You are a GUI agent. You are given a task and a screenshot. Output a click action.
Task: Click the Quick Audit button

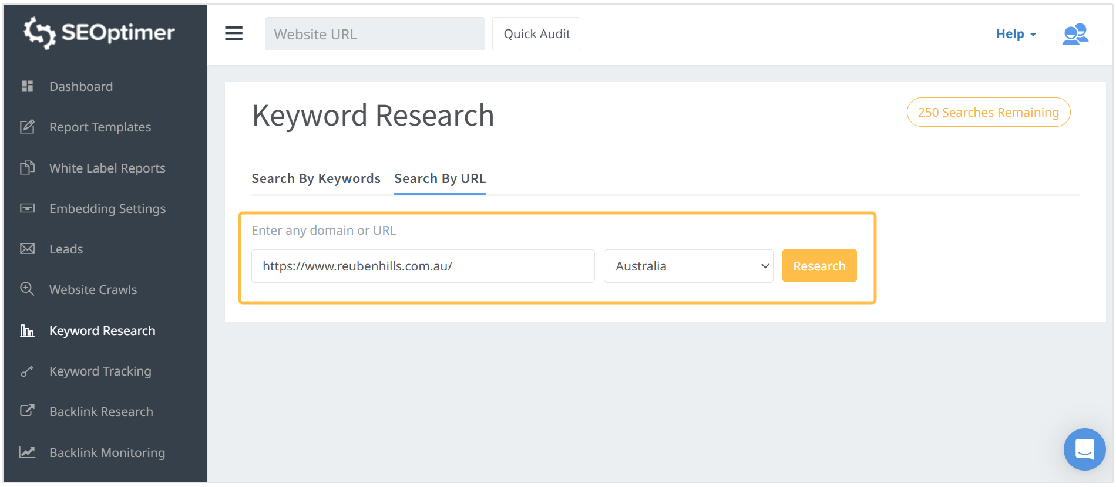537,34
